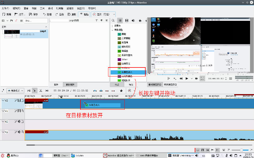
Task: Select the razor (scissors) cut tool
Action: [x=41, y=91]
